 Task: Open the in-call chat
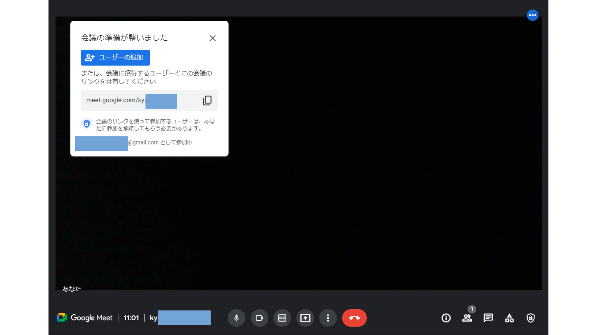[488, 318]
